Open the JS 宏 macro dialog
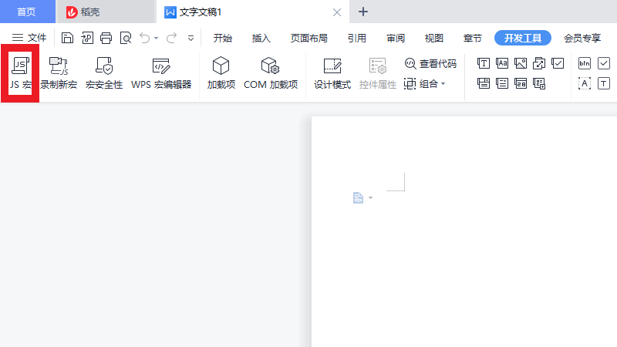Viewport: 617px width, 347px height. [21, 72]
